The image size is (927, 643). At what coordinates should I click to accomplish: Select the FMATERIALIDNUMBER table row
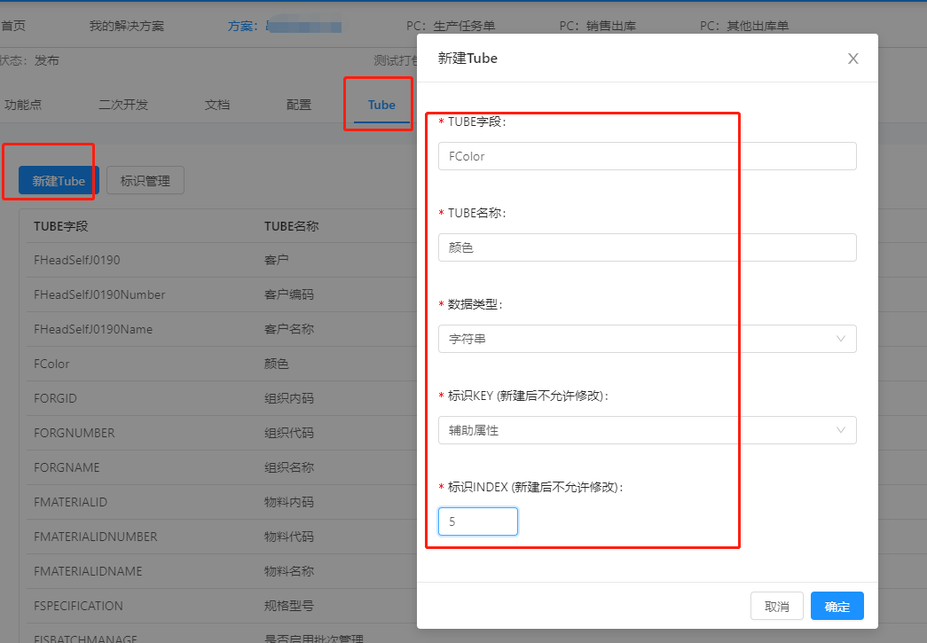click(x=222, y=537)
